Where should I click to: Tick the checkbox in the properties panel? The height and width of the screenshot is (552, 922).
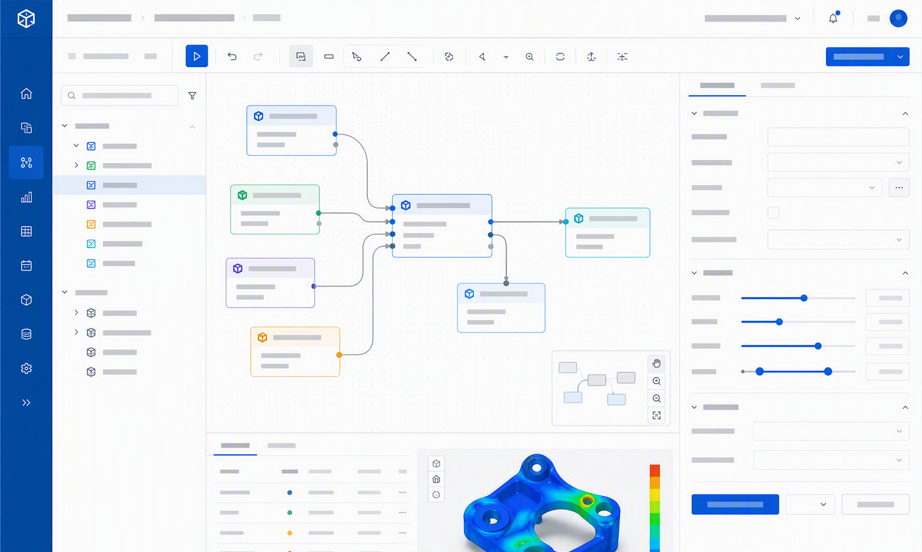point(773,213)
